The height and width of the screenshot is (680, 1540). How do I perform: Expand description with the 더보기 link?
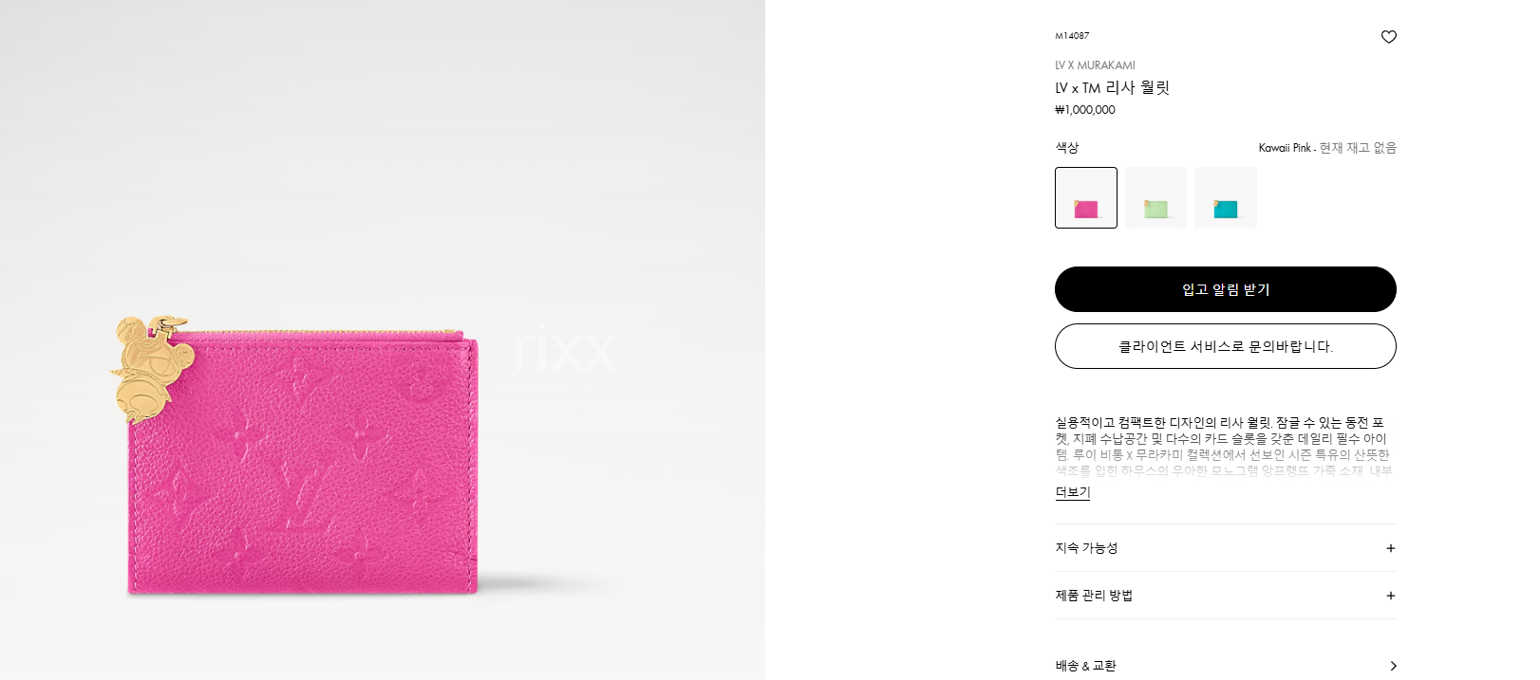1073,492
